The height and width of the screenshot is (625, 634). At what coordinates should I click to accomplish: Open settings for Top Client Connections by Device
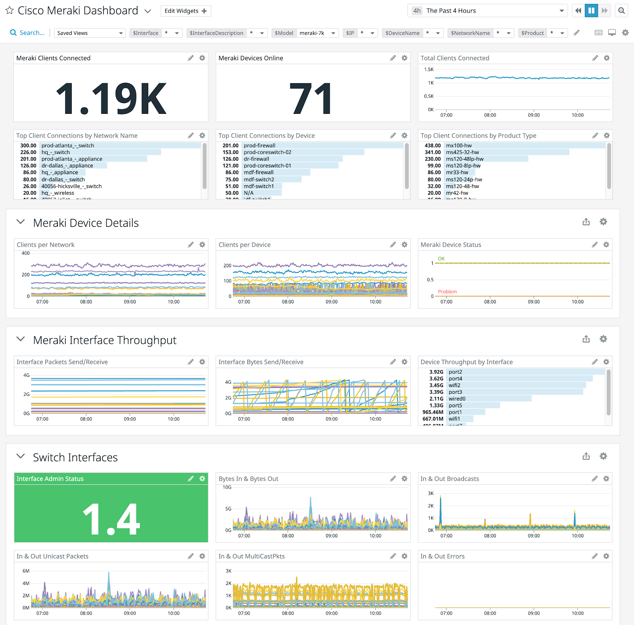click(404, 136)
